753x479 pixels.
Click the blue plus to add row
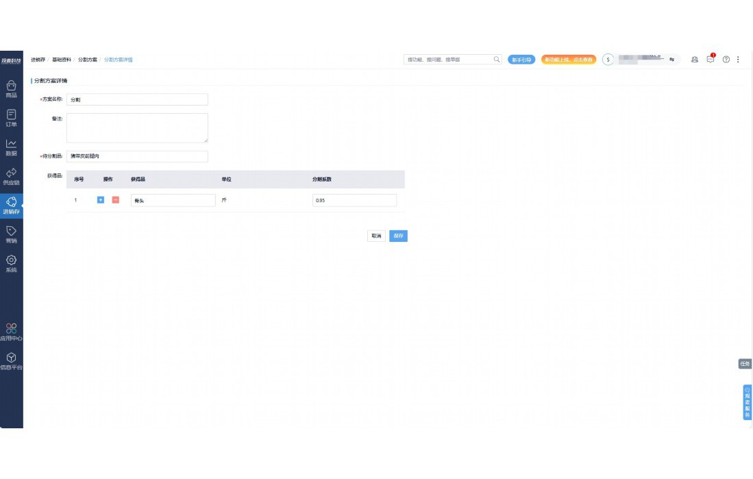pos(101,200)
